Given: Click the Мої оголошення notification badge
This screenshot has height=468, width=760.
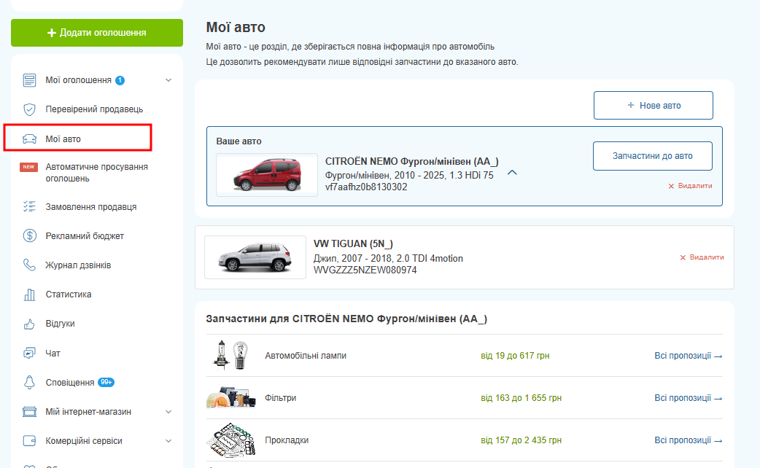Looking at the screenshot, I should click(120, 80).
